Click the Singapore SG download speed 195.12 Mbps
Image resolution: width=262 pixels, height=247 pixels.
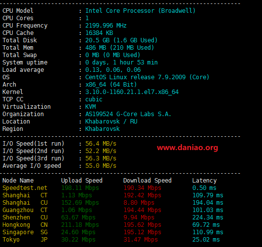coord(143,232)
